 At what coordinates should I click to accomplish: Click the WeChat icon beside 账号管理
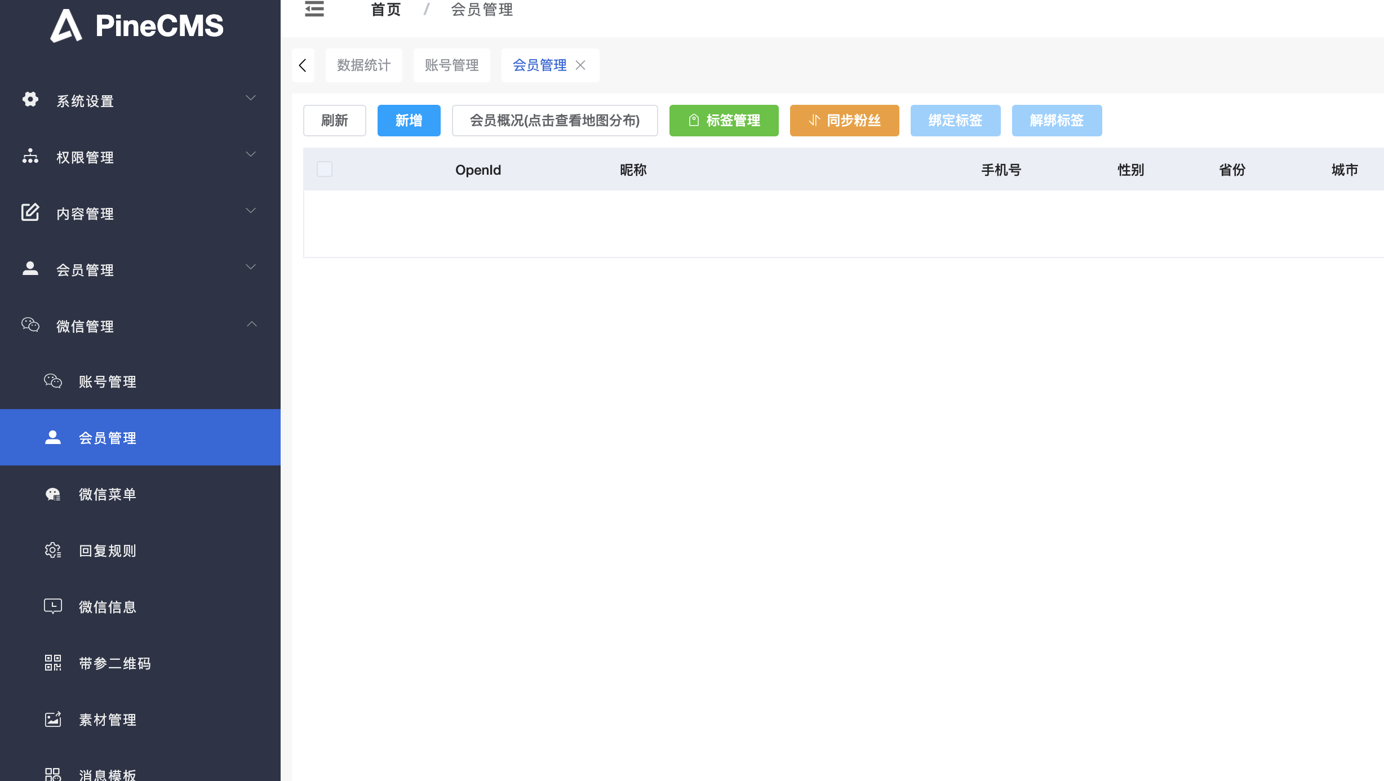point(53,381)
